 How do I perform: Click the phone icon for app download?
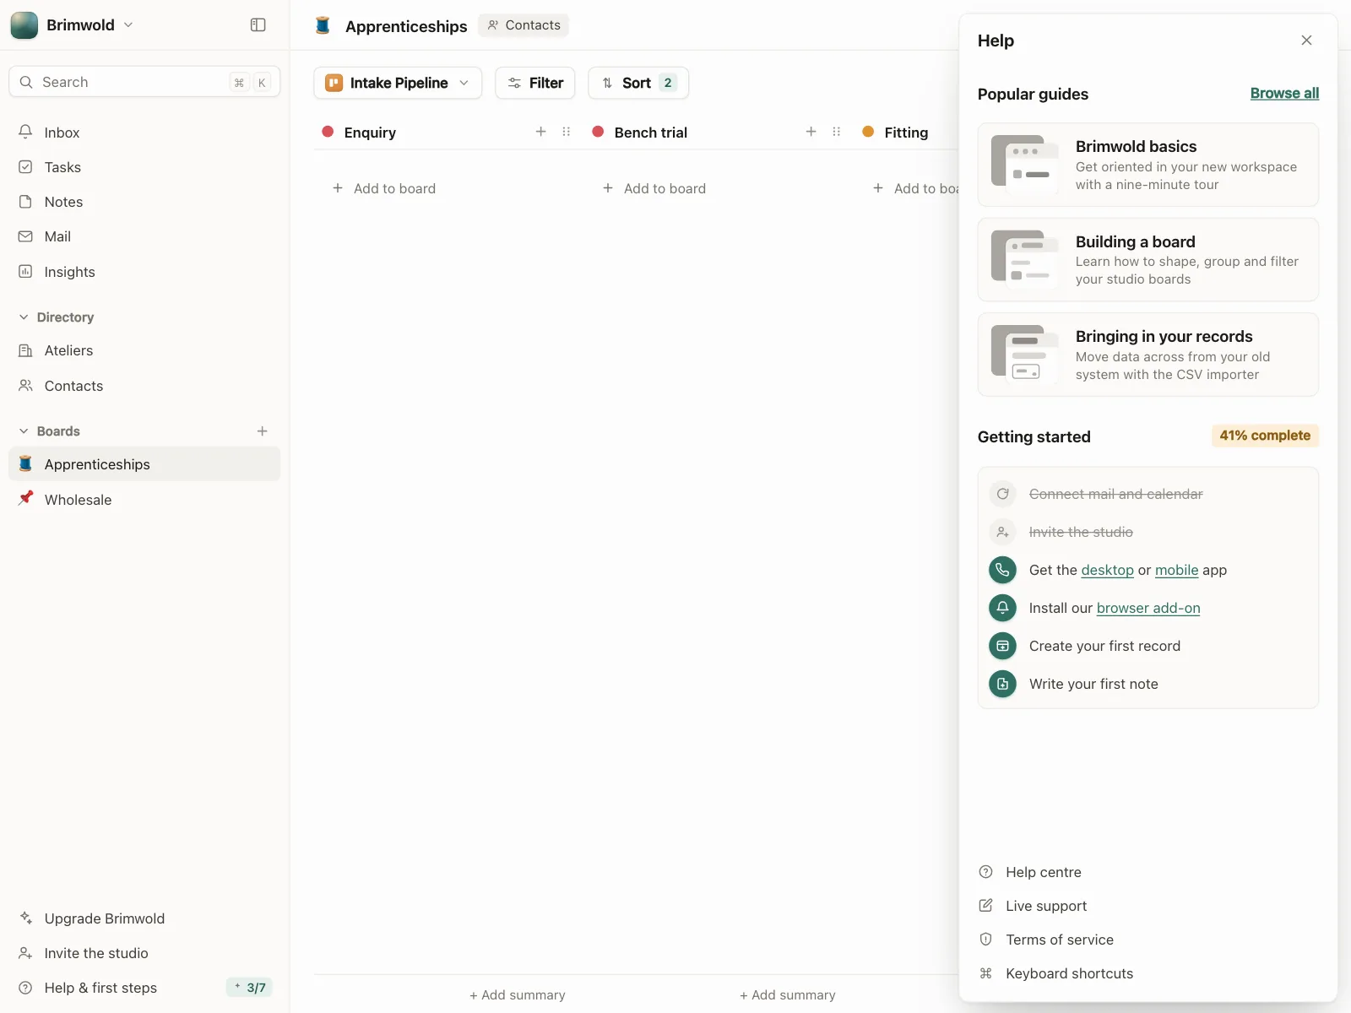(1002, 570)
